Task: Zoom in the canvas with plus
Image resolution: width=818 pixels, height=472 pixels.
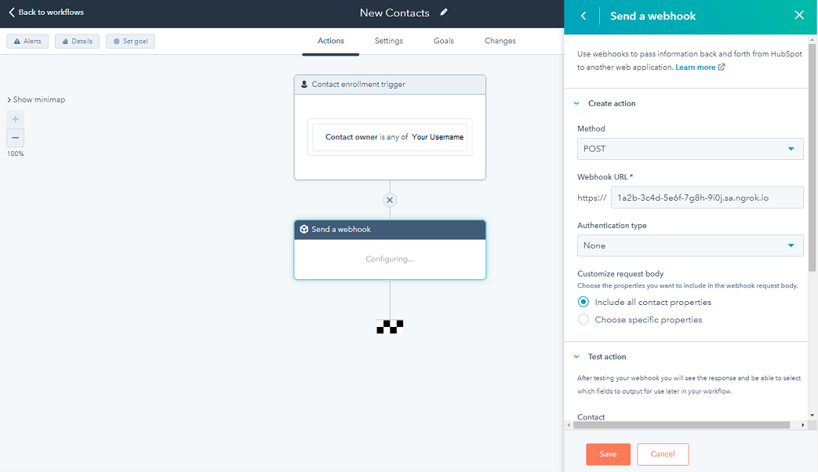Action: coord(16,119)
